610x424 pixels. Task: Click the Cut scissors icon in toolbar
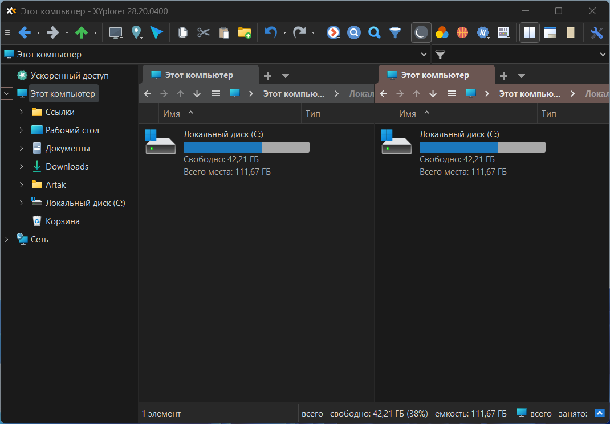click(204, 33)
